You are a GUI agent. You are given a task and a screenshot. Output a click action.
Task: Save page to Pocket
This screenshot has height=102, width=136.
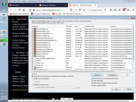coord(80,10)
